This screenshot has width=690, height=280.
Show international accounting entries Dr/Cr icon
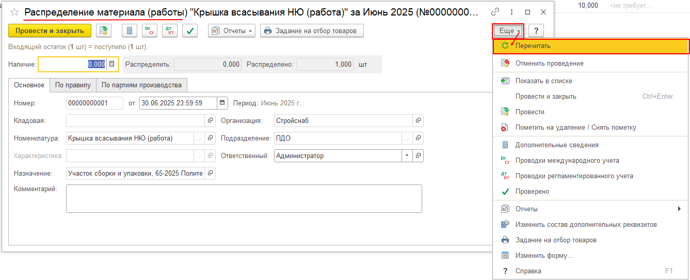coord(150,31)
